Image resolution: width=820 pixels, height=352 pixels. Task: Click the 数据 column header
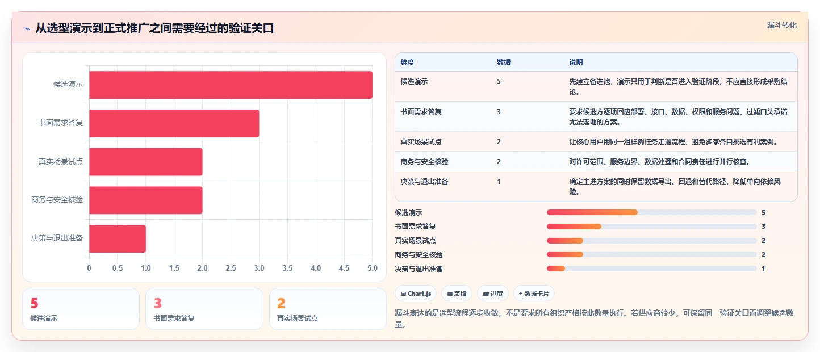(504, 62)
